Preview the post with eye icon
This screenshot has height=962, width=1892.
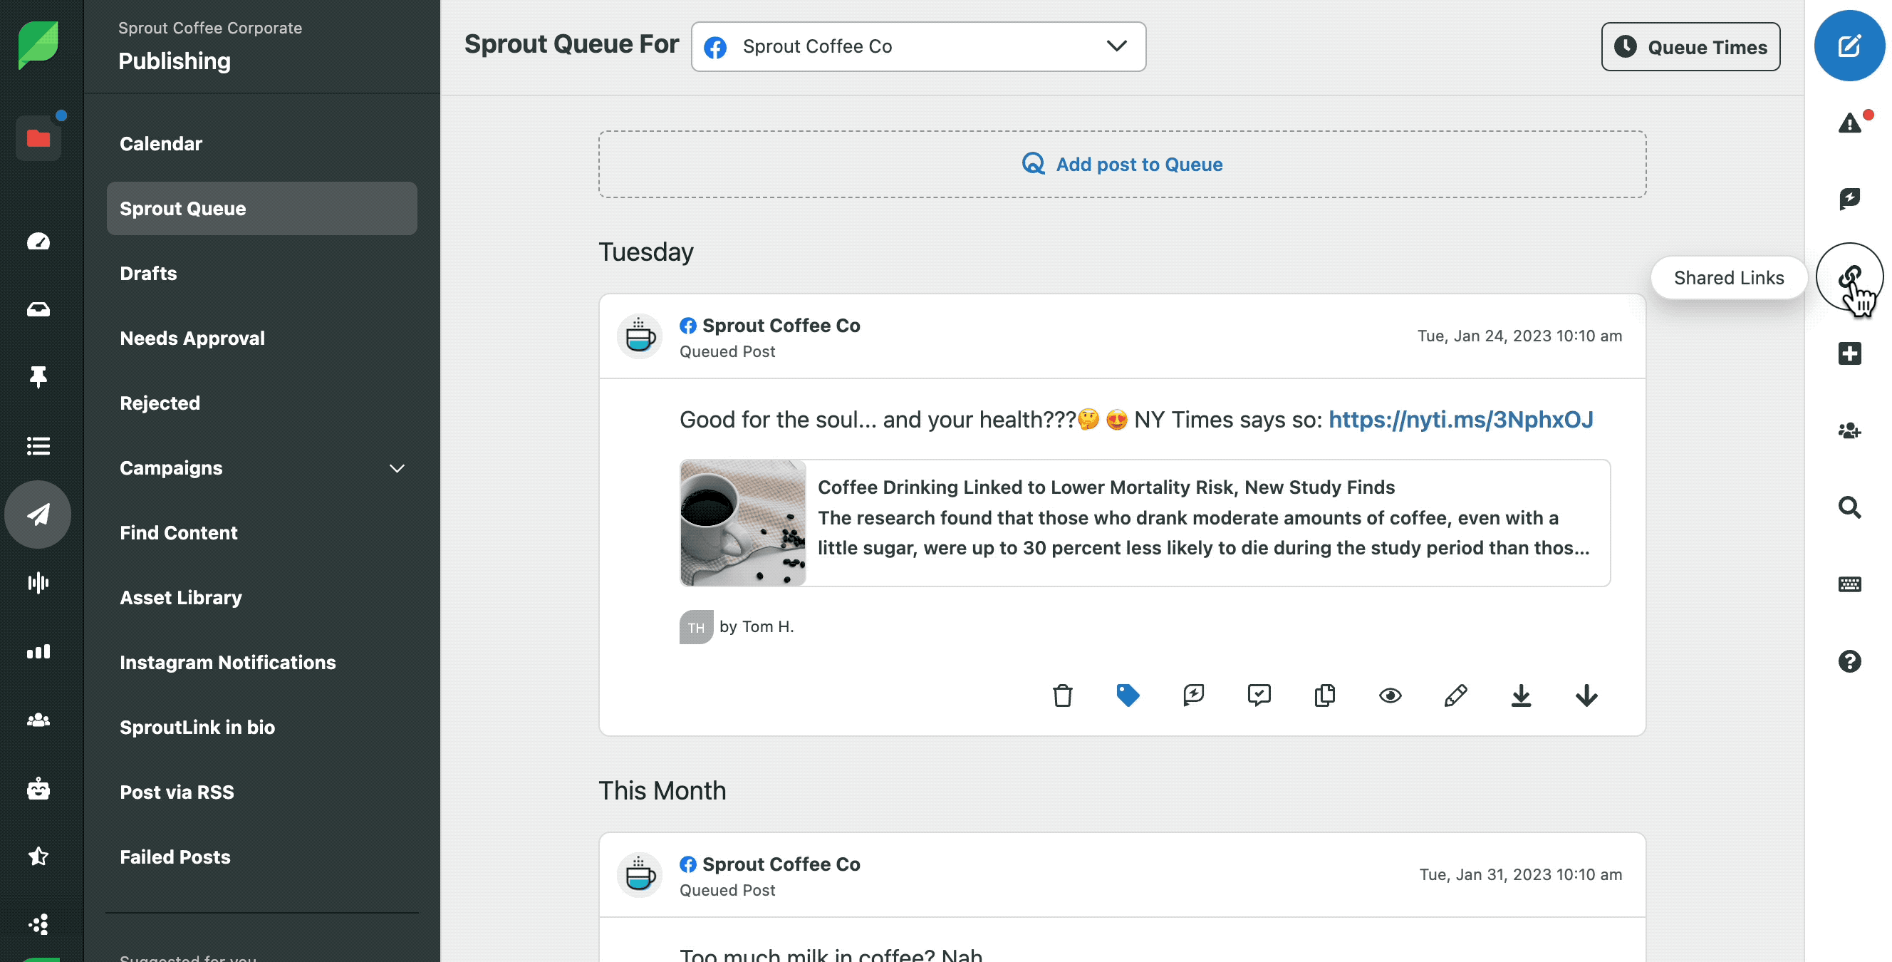(x=1390, y=695)
